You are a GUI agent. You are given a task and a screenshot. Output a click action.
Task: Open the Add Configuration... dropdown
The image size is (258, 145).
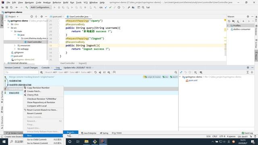pos(41,7)
